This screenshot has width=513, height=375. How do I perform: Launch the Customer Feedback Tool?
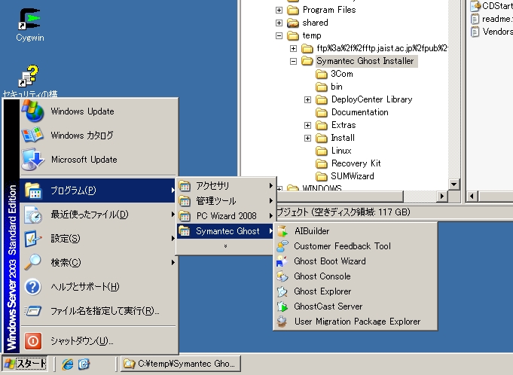[x=341, y=246]
